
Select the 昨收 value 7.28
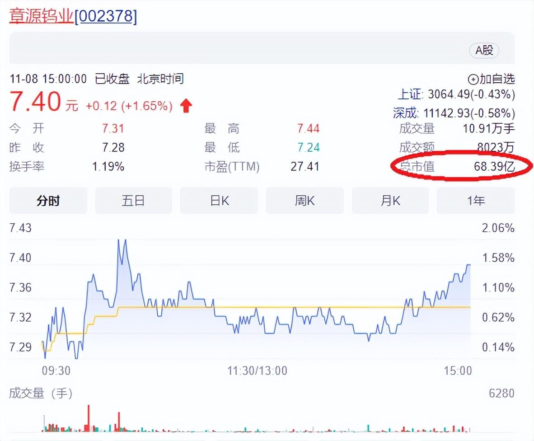(x=113, y=147)
